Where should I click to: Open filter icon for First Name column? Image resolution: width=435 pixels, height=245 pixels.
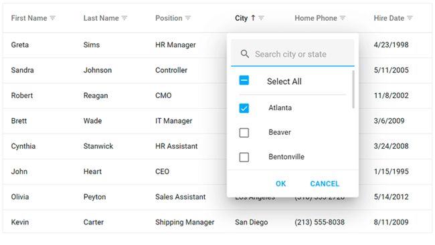[52, 18]
